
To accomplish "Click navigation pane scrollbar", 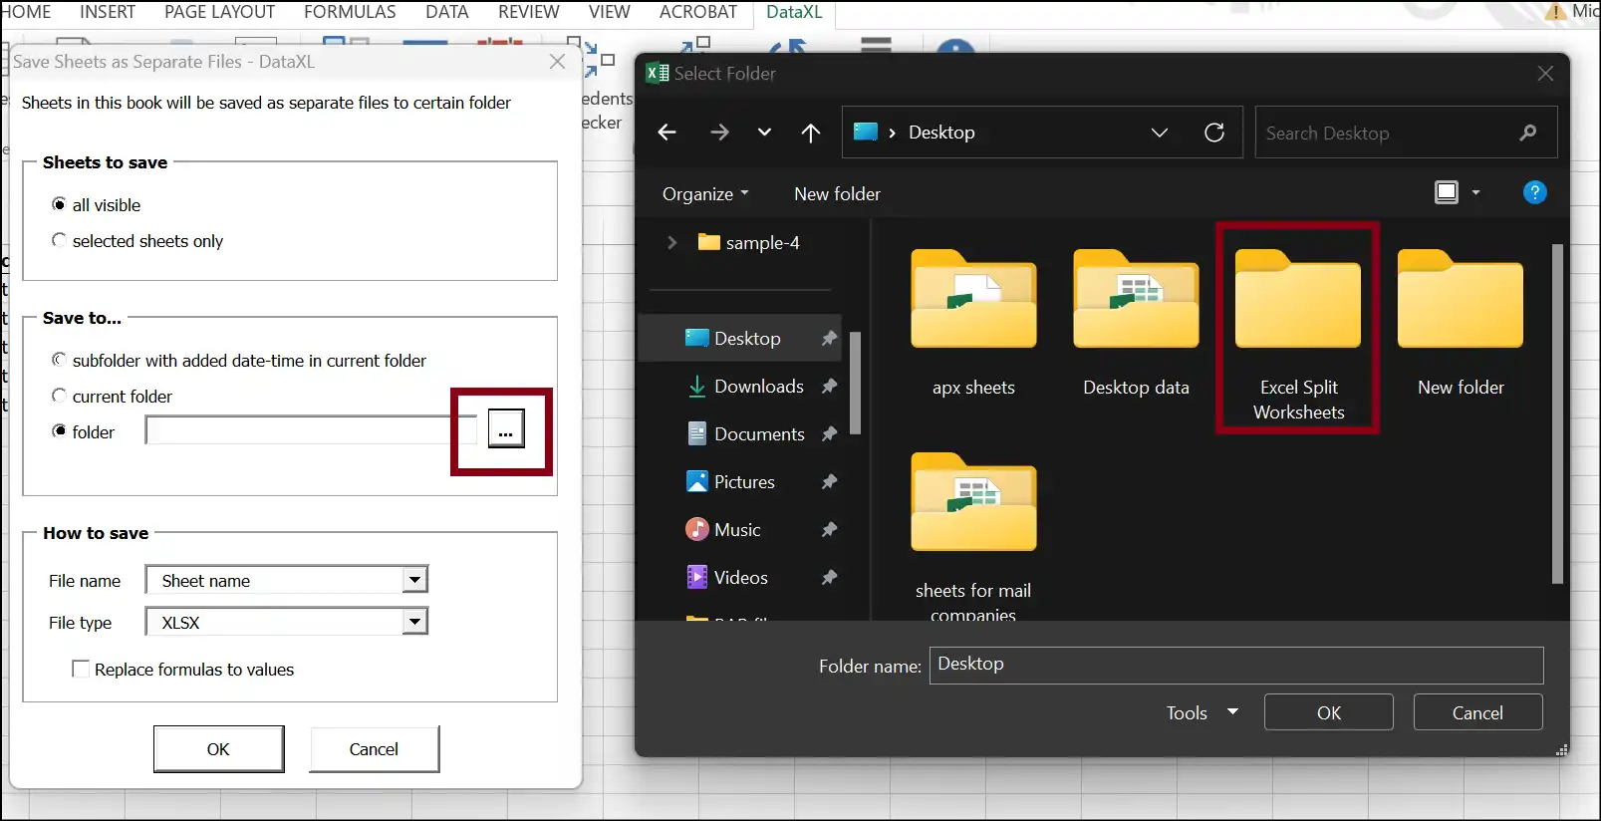I will coord(855,384).
